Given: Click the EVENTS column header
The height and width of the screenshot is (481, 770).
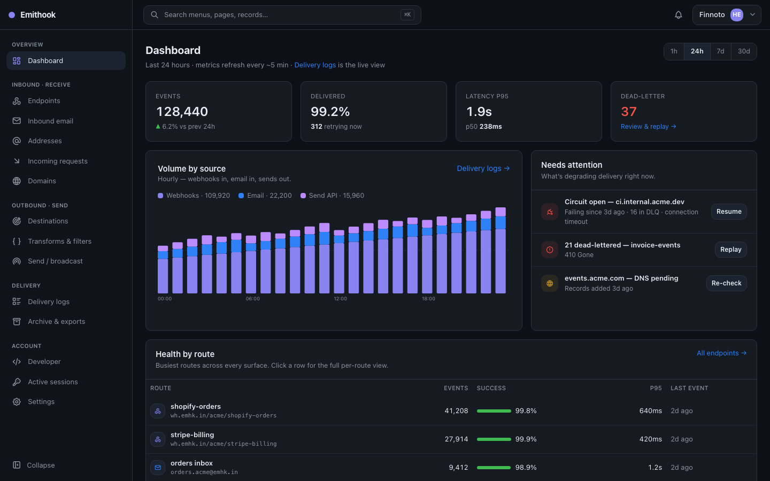Looking at the screenshot, I should 456,389.
